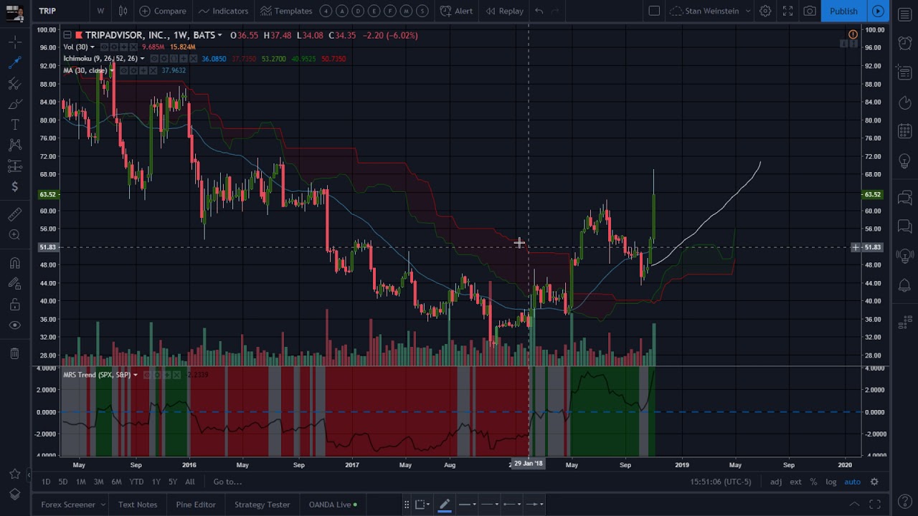Remove drawings with the trash icon
The width and height of the screenshot is (918, 516).
[14, 353]
